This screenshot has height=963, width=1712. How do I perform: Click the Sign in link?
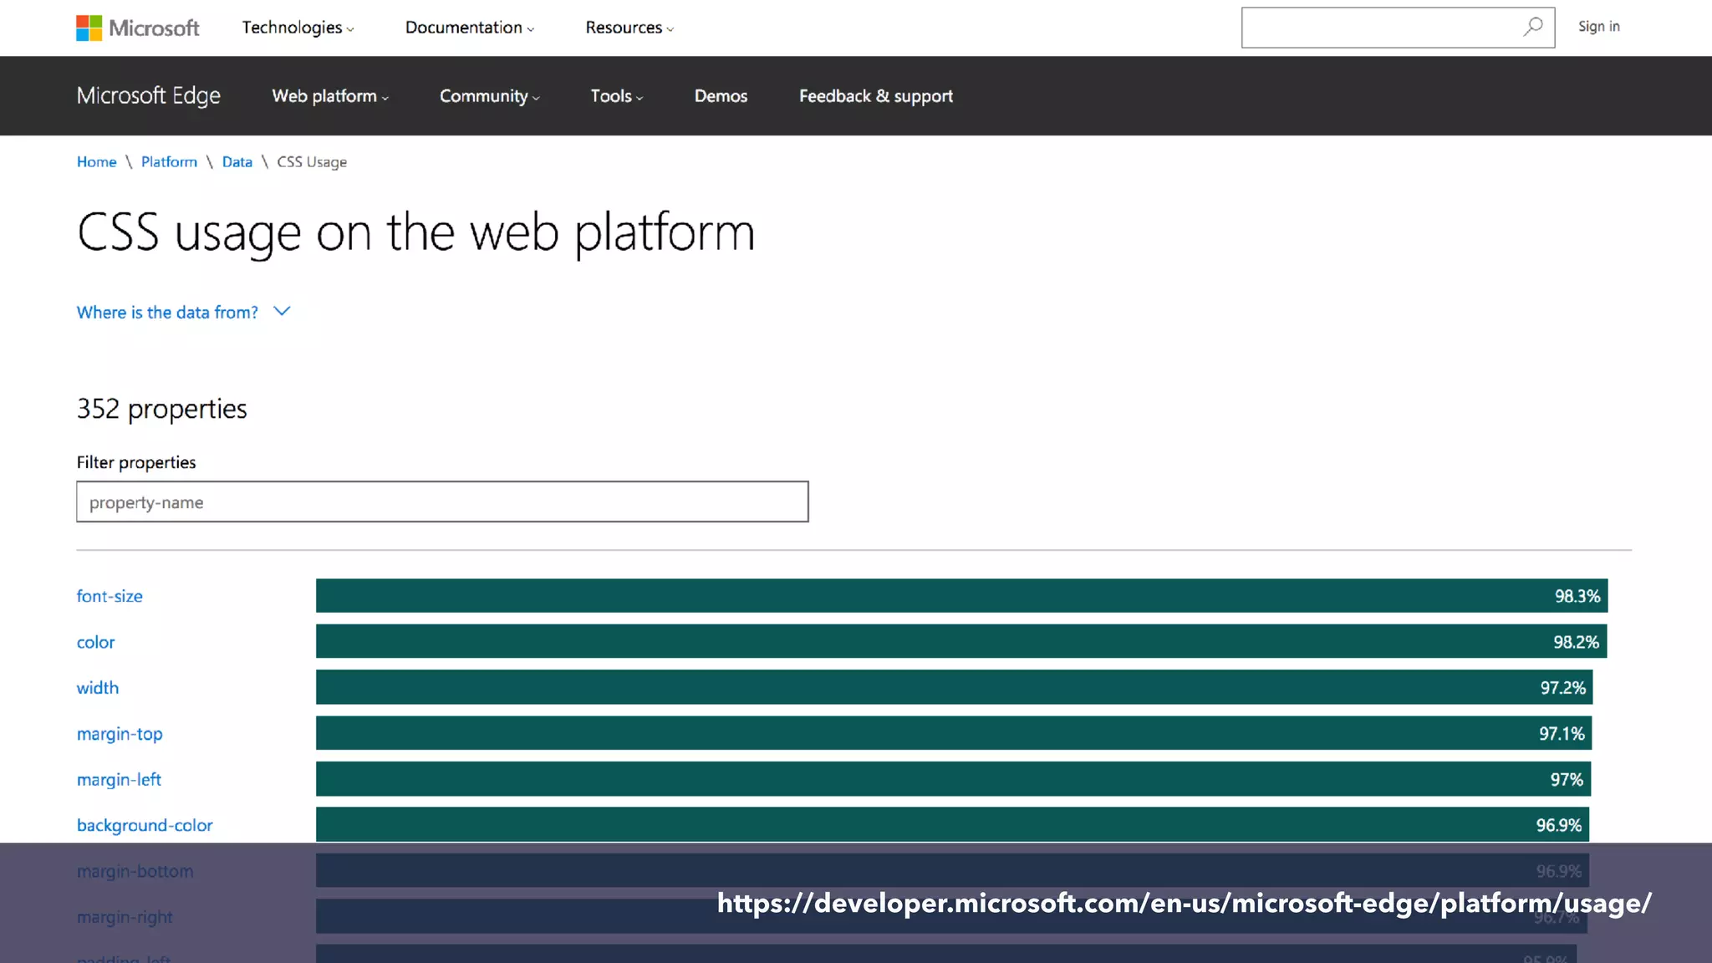point(1598,27)
